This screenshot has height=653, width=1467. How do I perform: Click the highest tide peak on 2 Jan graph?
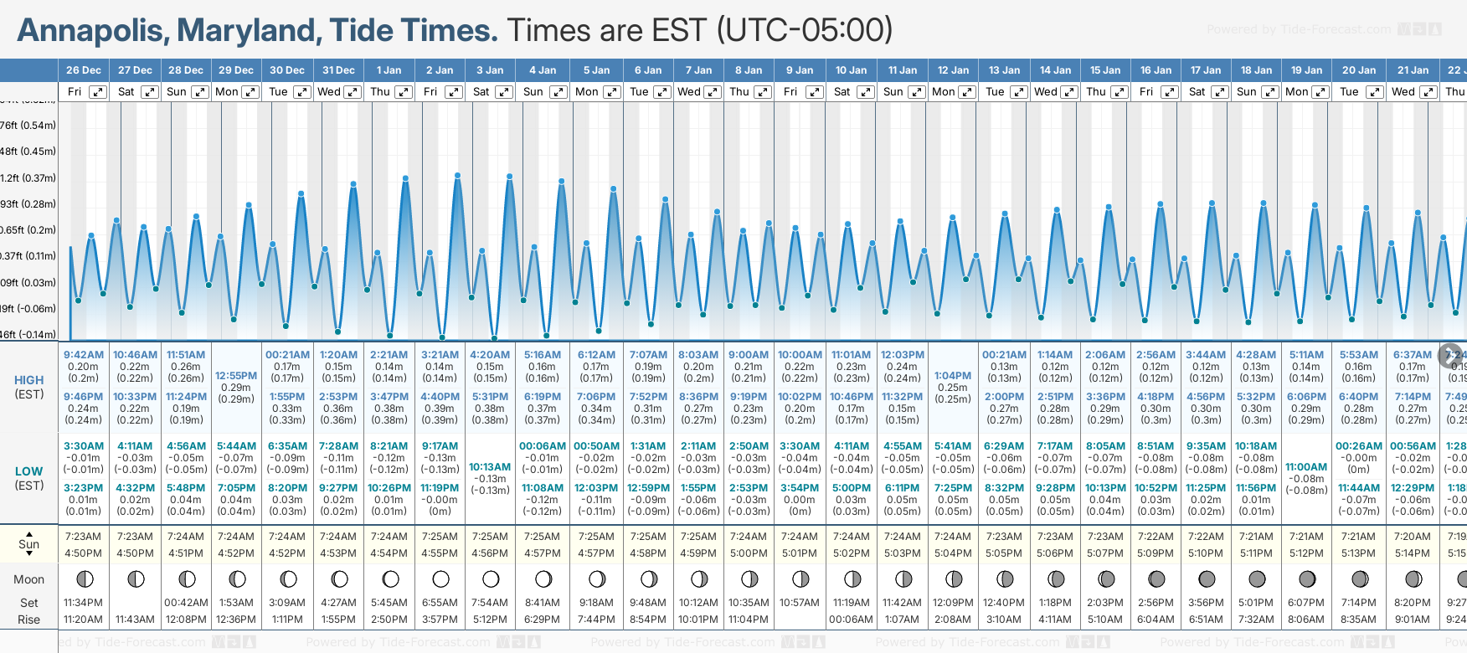457,176
